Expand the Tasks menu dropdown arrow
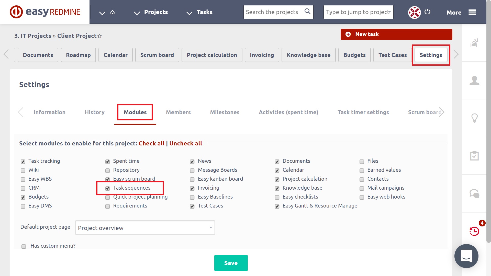The height and width of the screenshot is (276, 491). point(189,13)
